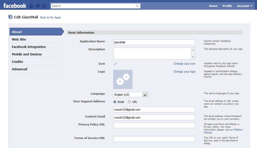Click the Terms of Service URL field
This screenshot has height=148, width=257.
coord(154,139)
